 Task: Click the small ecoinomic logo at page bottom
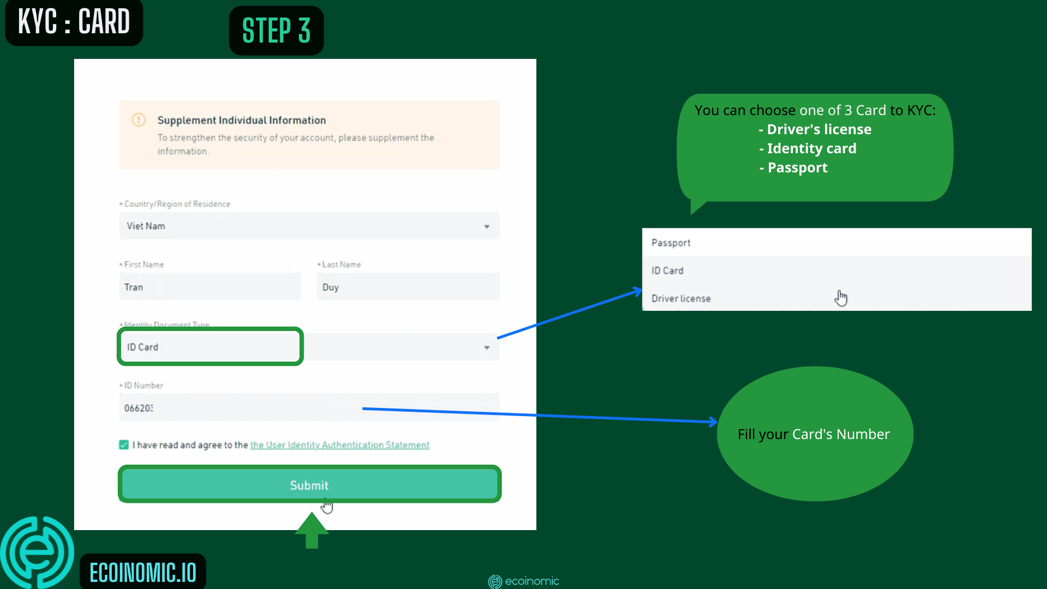(x=523, y=581)
